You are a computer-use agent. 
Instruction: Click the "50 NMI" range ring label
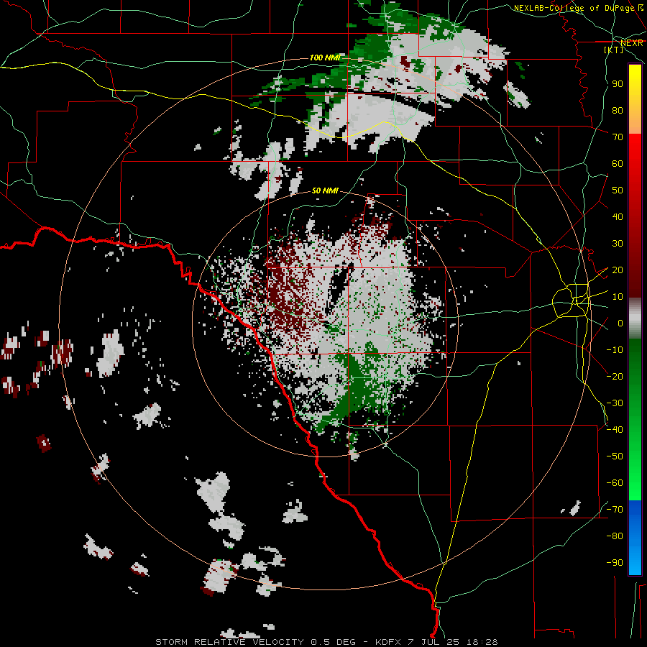click(x=325, y=191)
